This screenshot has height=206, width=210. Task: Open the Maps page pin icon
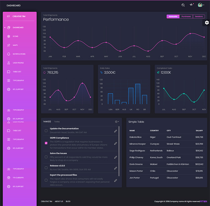(x=9, y=45)
